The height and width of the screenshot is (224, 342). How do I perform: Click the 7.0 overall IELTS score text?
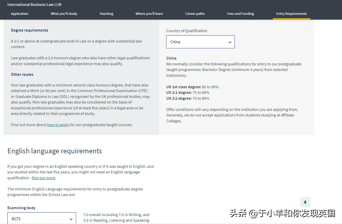(116, 217)
